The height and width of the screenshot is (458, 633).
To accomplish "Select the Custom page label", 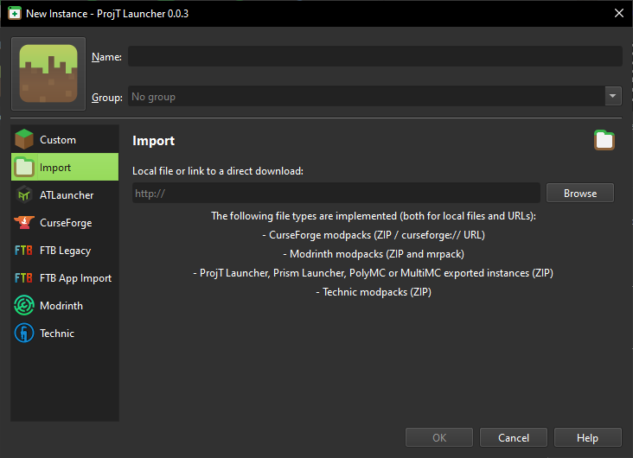I will point(58,140).
